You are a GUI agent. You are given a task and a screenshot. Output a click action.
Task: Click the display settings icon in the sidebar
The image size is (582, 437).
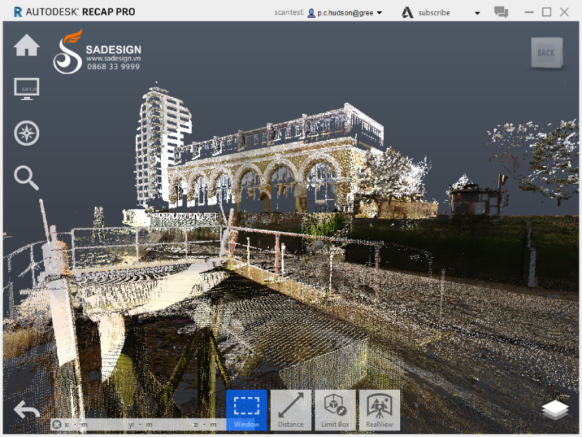(x=26, y=88)
